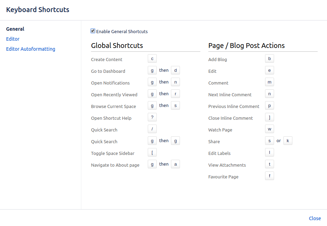
Task: Click the 'e' key beside Edit
Action: tap(269, 70)
